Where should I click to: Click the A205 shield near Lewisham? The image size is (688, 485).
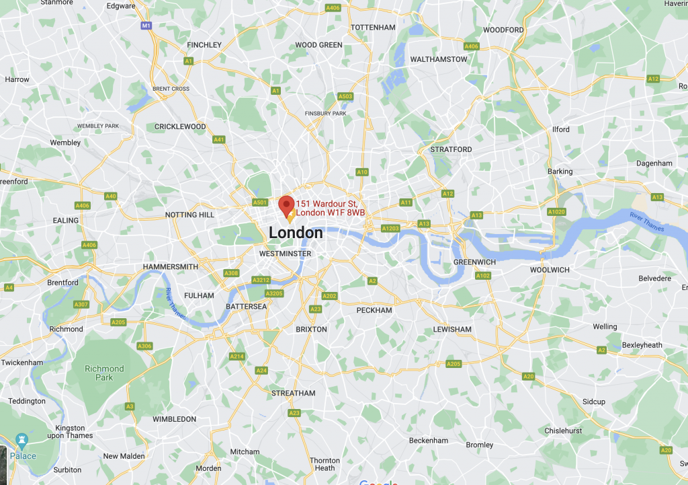click(454, 364)
